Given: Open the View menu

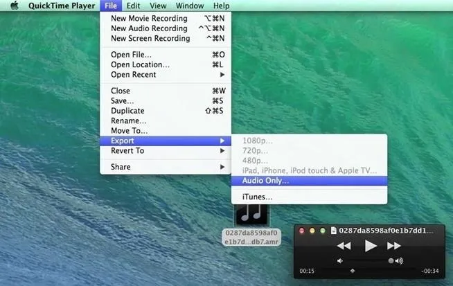Looking at the screenshot, I should pyautogui.click(x=158, y=6).
